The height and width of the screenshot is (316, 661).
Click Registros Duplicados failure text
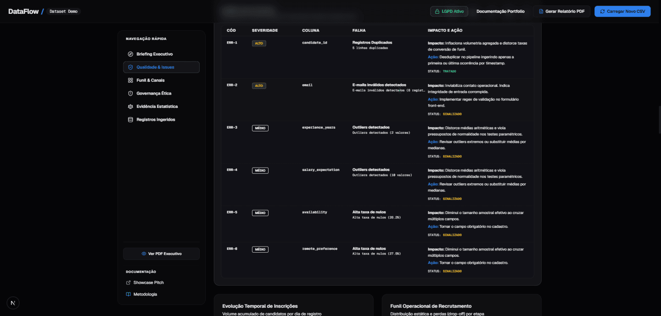click(x=372, y=42)
